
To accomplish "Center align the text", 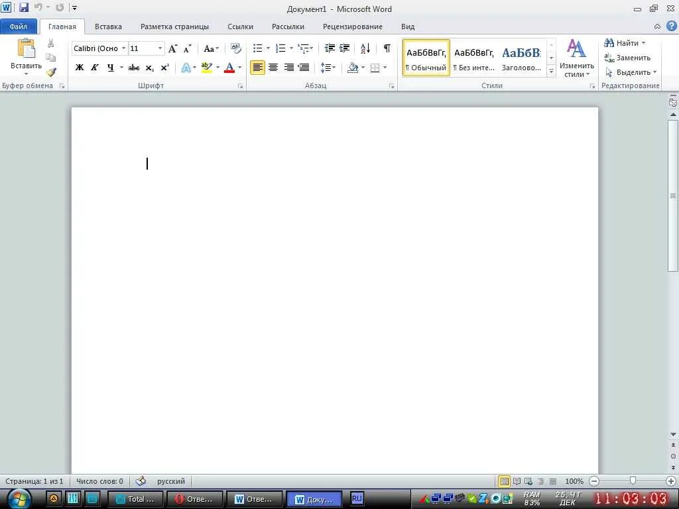I will [273, 68].
